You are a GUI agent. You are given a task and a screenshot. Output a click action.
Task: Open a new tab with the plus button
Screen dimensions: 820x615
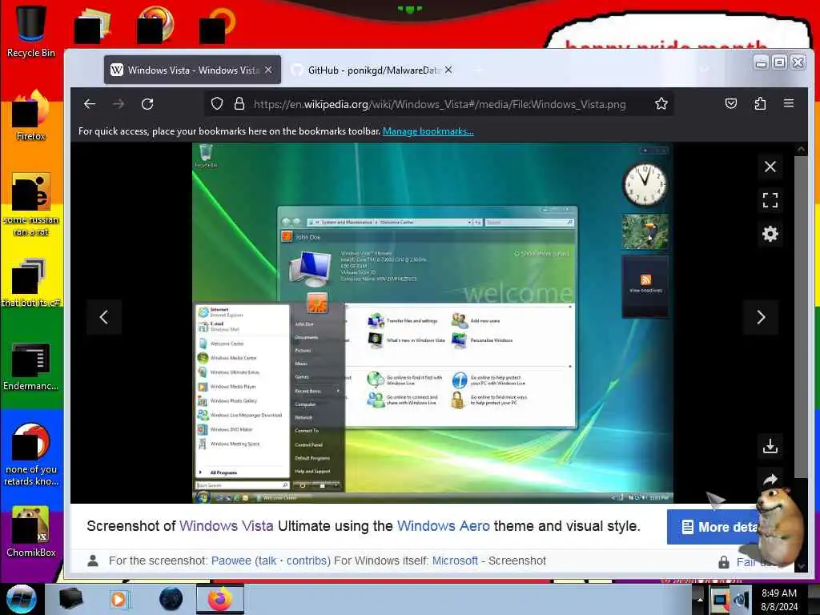pos(478,70)
